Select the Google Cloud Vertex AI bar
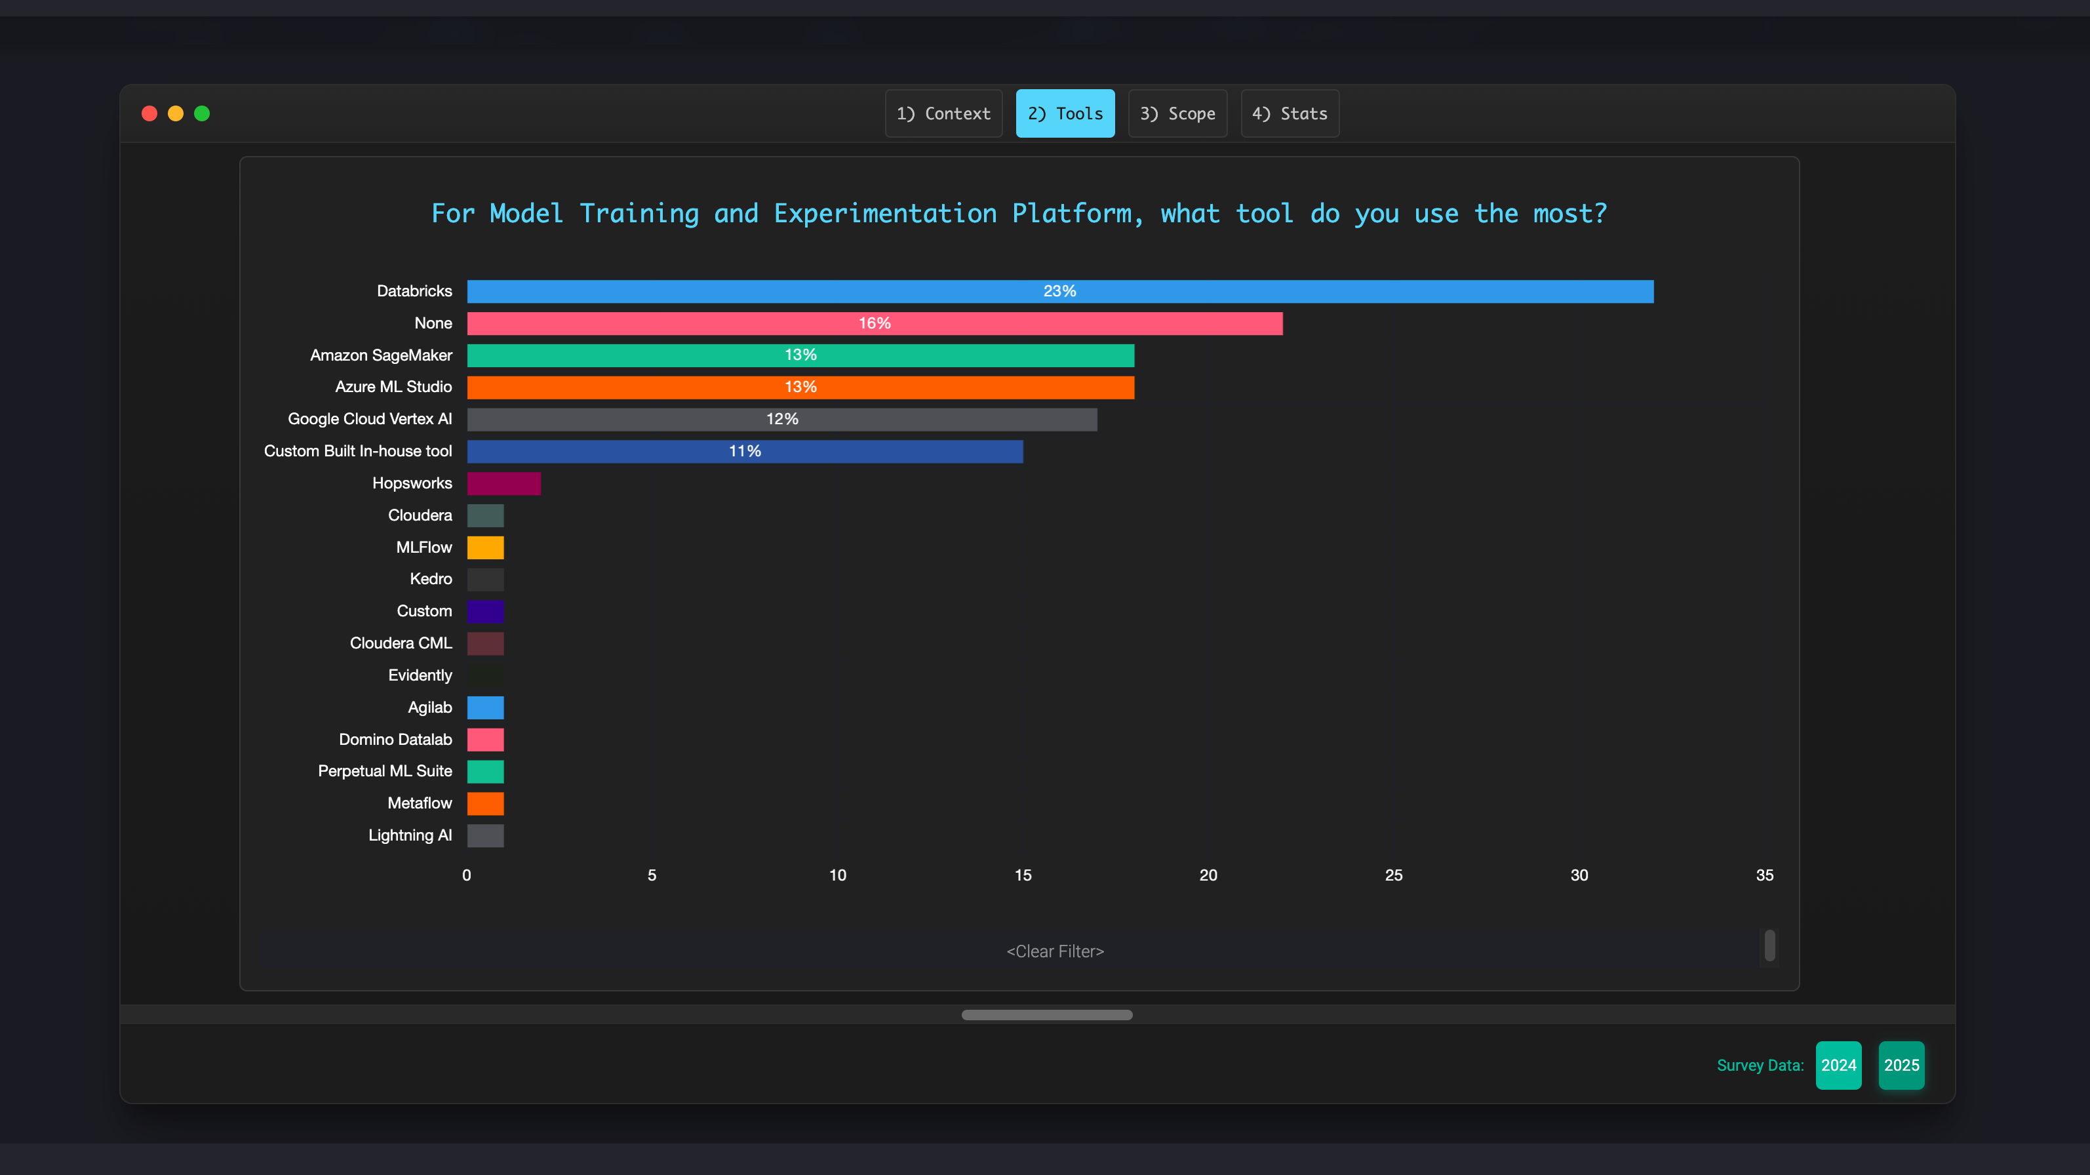Screen dimensions: 2090x1175 pyautogui.click(x=781, y=420)
